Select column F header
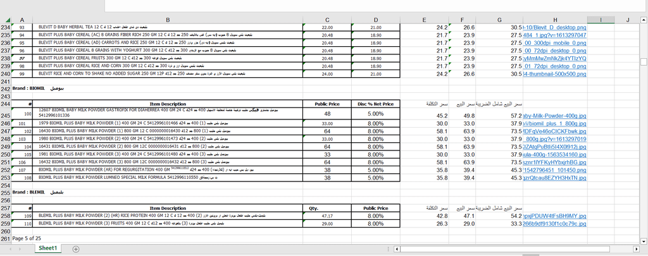This screenshot has width=648, height=256. [462, 20]
